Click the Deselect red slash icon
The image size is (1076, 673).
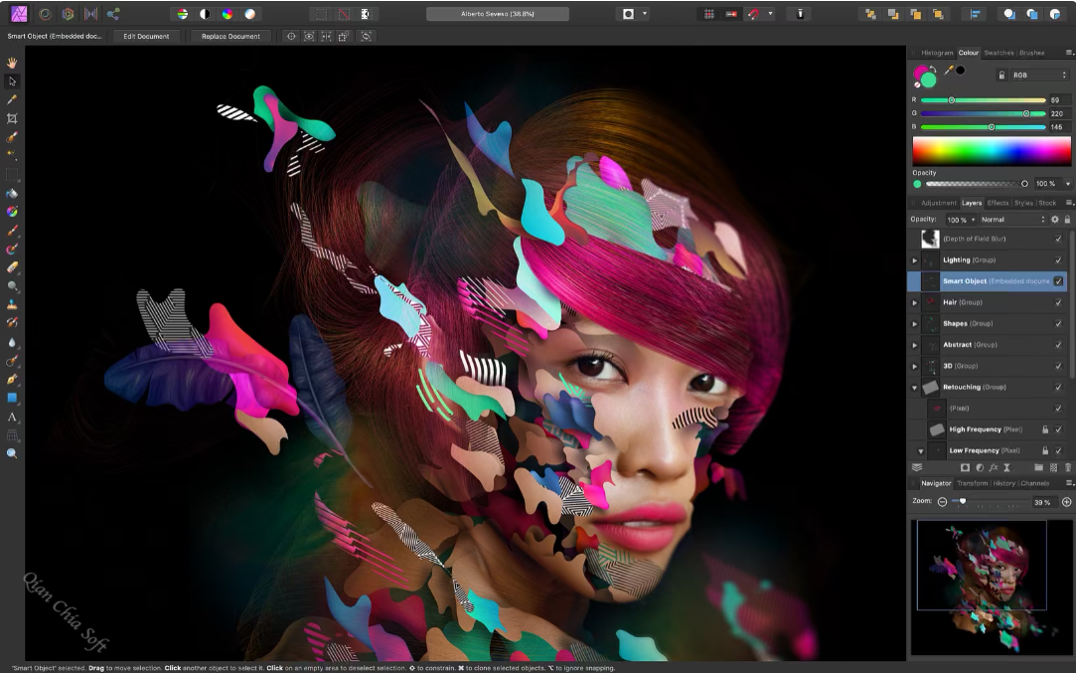pyautogui.click(x=343, y=14)
